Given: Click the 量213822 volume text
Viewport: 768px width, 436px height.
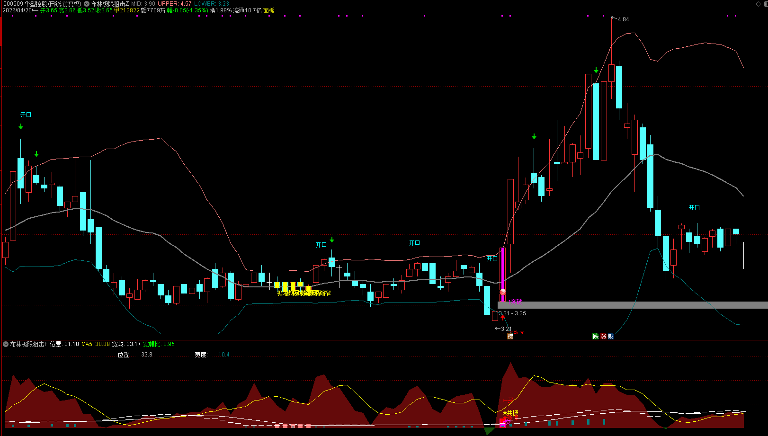Looking at the screenshot, I should pyautogui.click(x=127, y=10).
